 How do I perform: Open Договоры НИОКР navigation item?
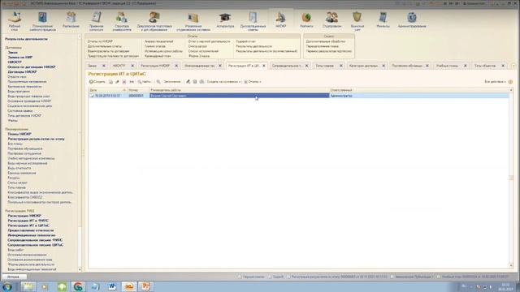(x=22, y=72)
